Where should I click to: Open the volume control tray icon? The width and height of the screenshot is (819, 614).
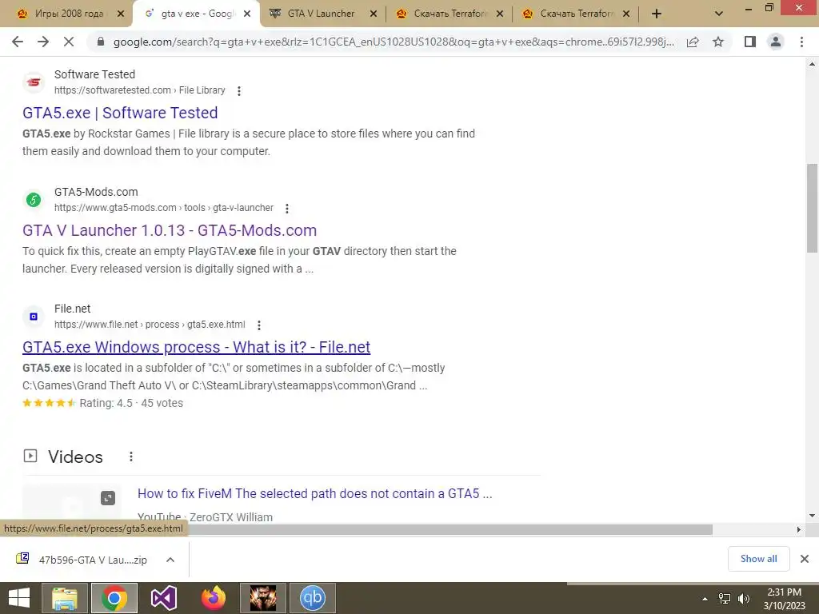point(744,599)
